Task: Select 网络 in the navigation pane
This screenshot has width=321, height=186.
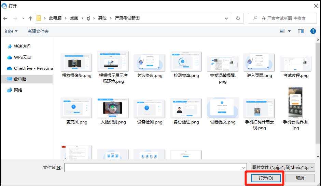Action: 18,90
